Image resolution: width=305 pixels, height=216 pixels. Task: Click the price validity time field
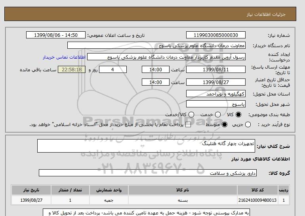[x=156, y=82]
